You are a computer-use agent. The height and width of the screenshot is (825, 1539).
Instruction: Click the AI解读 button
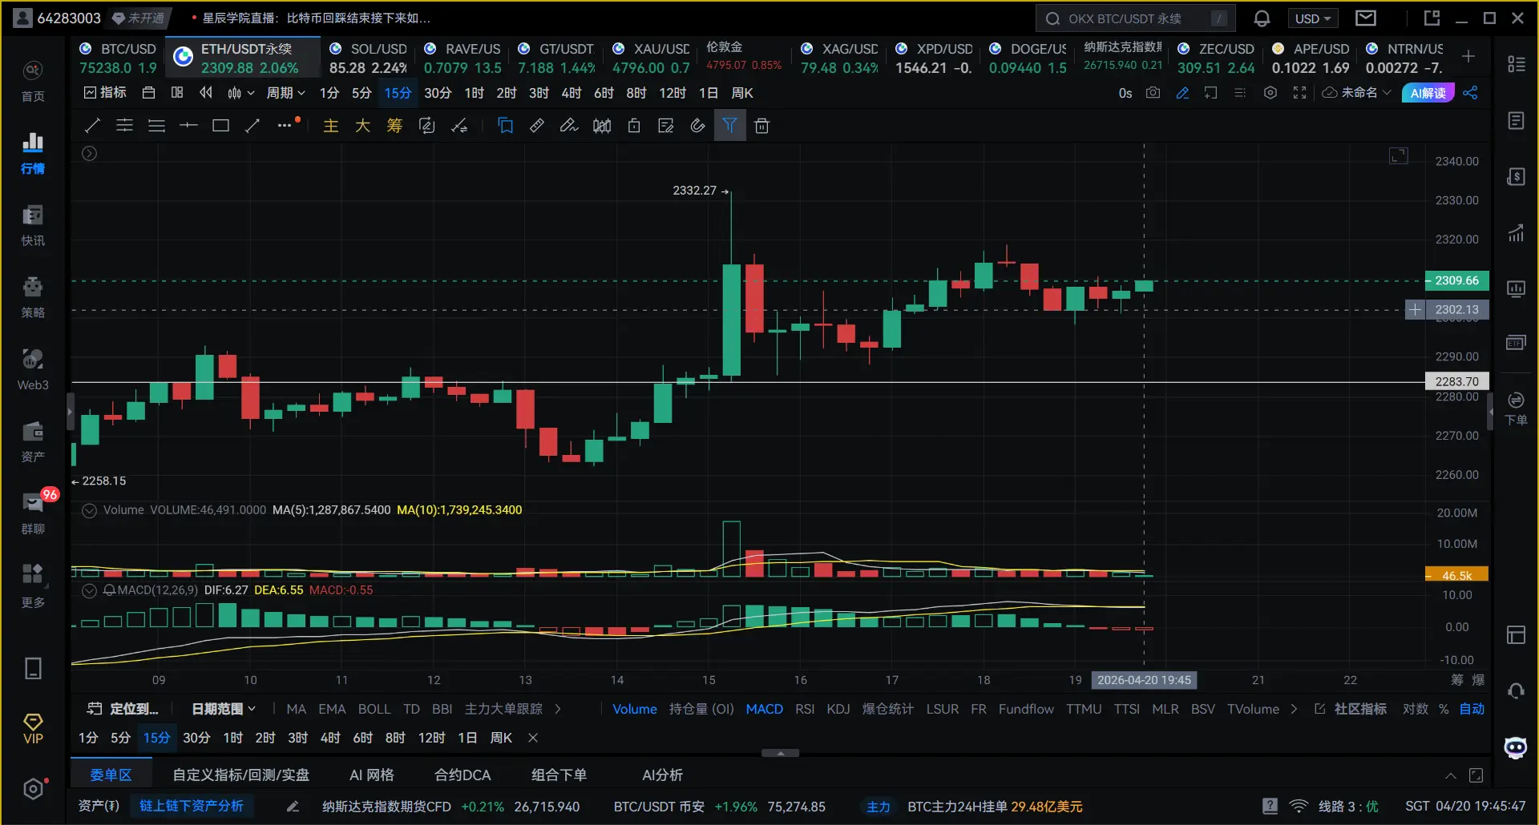[1428, 93]
